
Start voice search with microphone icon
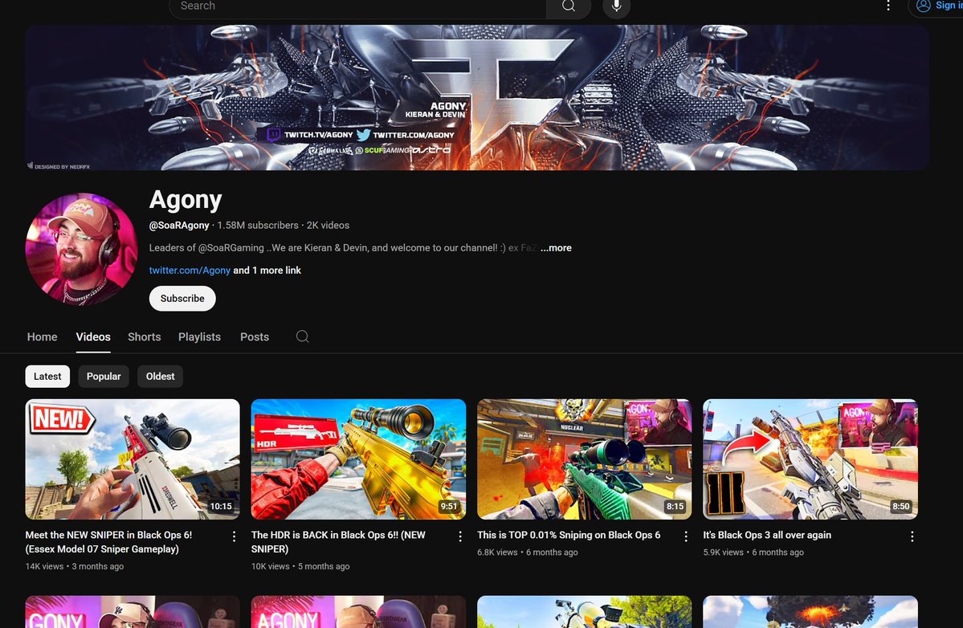point(617,6)
